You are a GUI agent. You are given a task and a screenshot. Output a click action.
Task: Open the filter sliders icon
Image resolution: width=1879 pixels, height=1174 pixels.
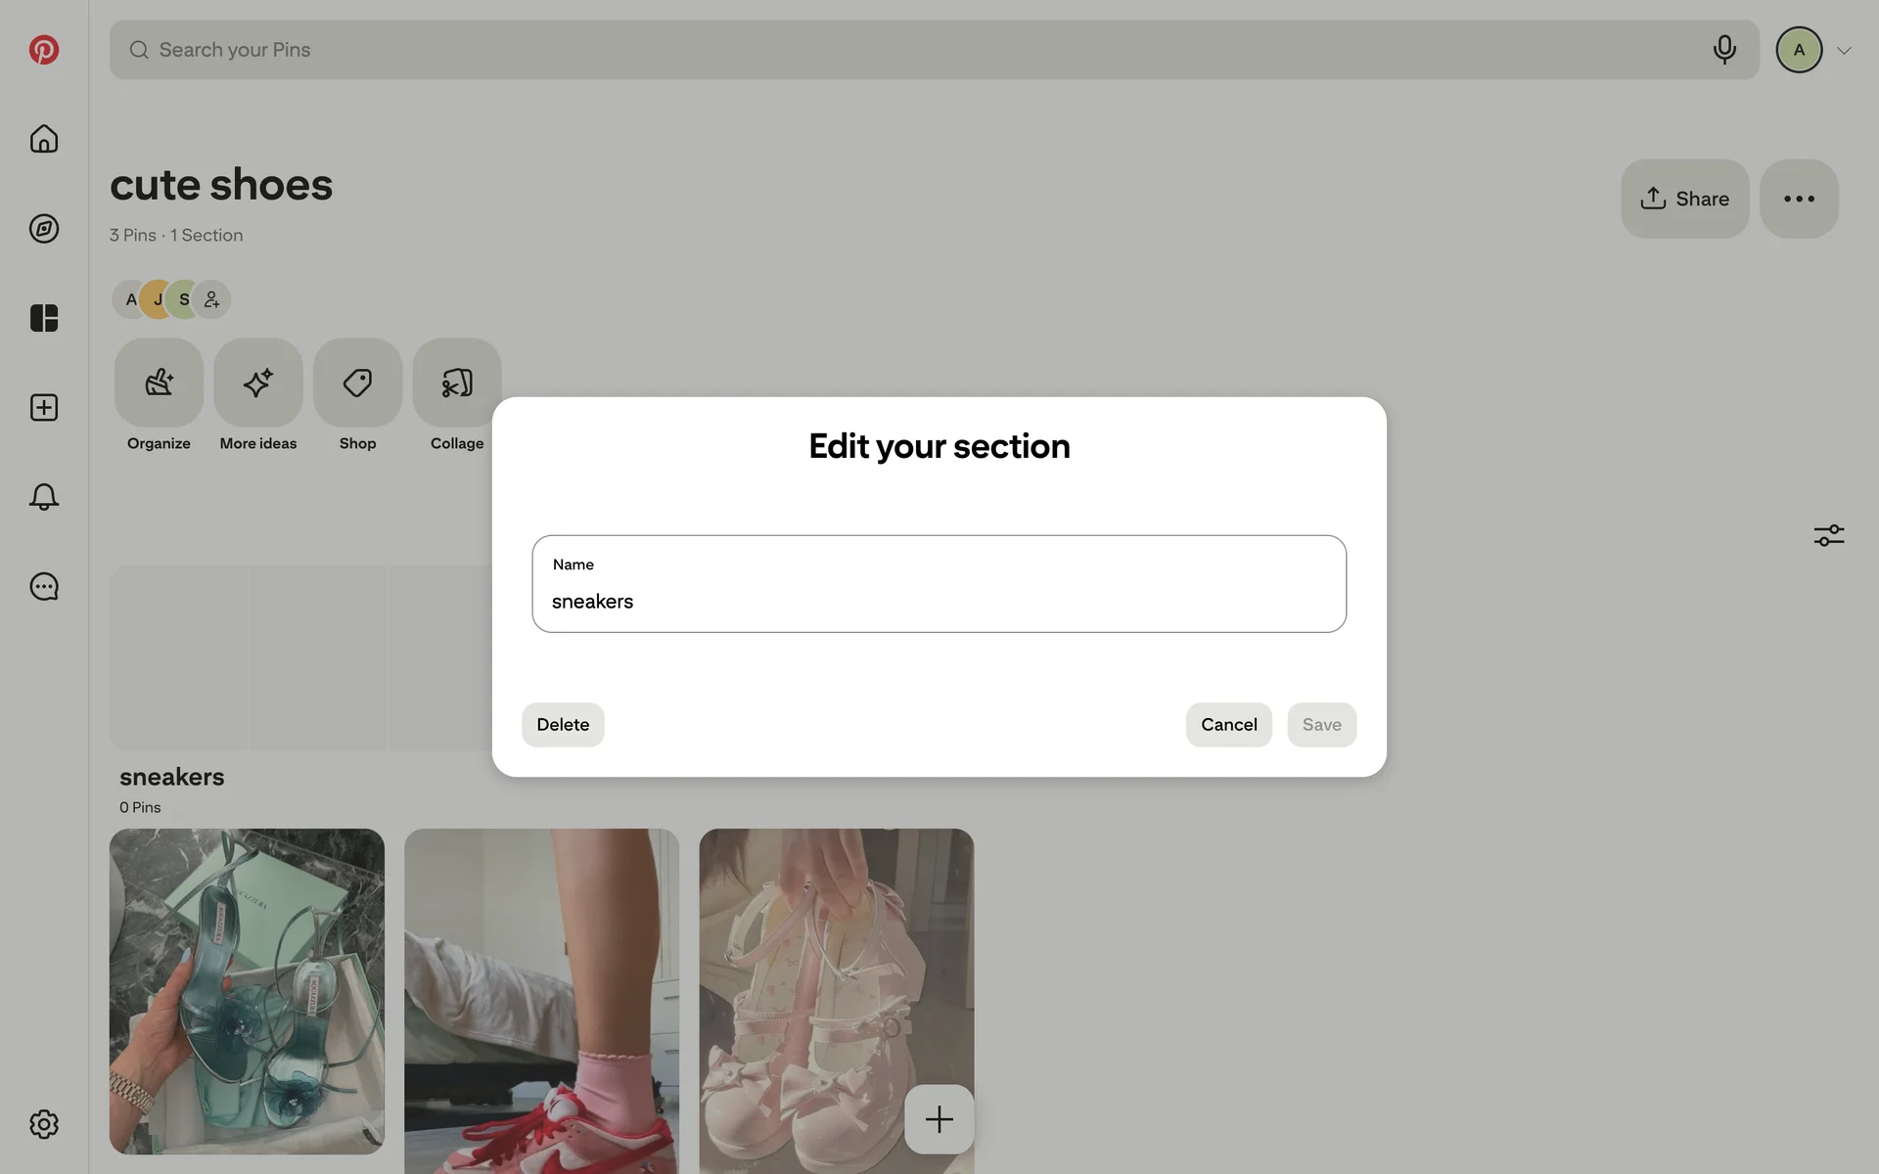tap(1828, 535)
